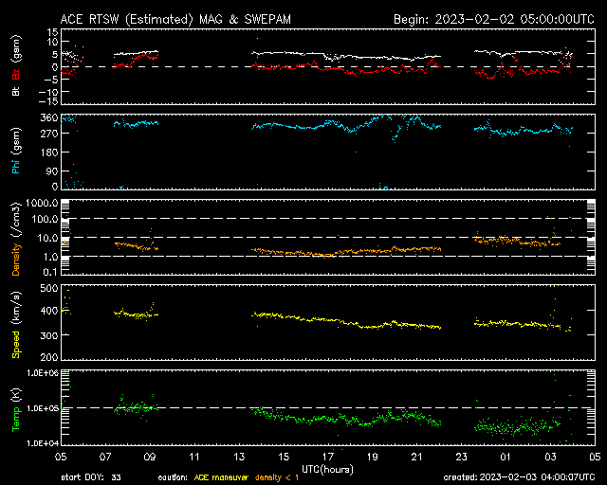The image size is (607, 485).
Task: Select the 17 hour tick label
Action: point(327,457)
